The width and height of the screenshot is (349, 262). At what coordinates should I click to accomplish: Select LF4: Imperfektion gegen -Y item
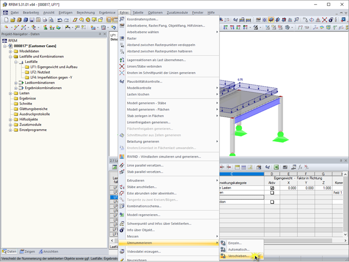click(51, 78)
